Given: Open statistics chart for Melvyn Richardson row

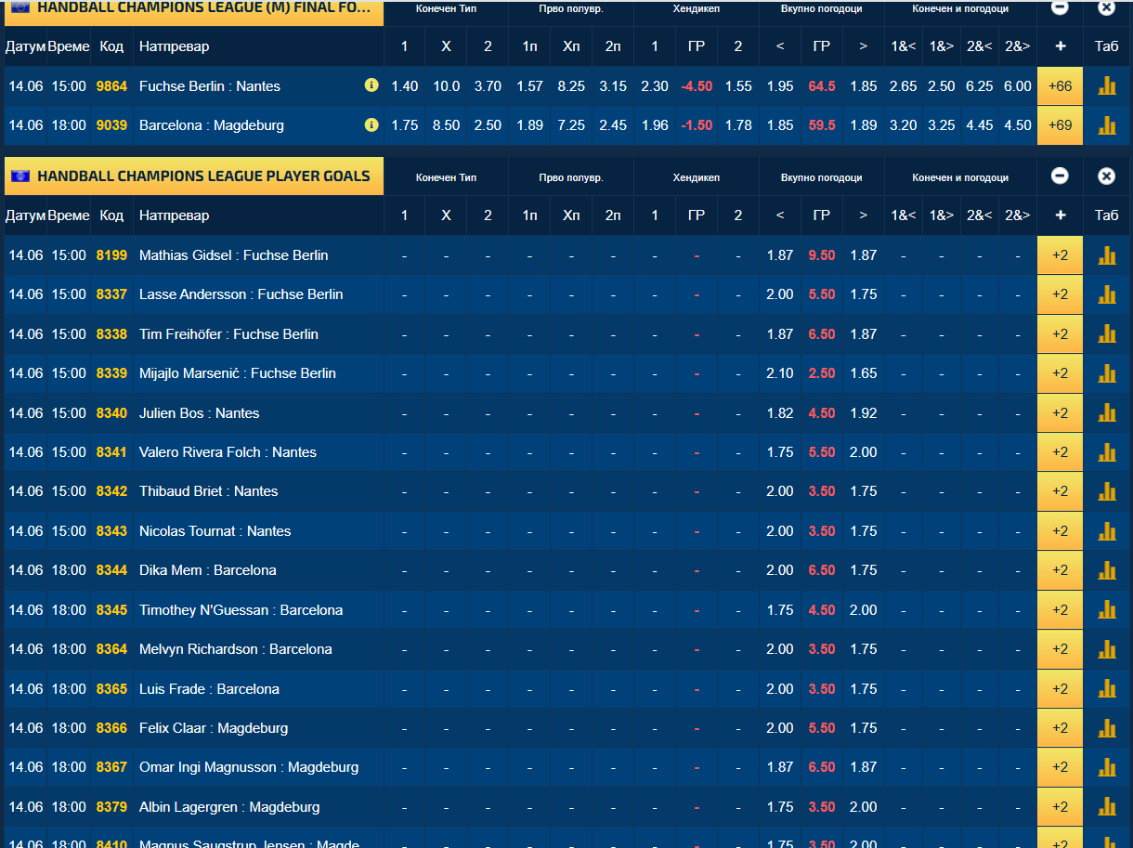Looking at the screenshot, I should pyautogui.click(x=1107, y=648).
